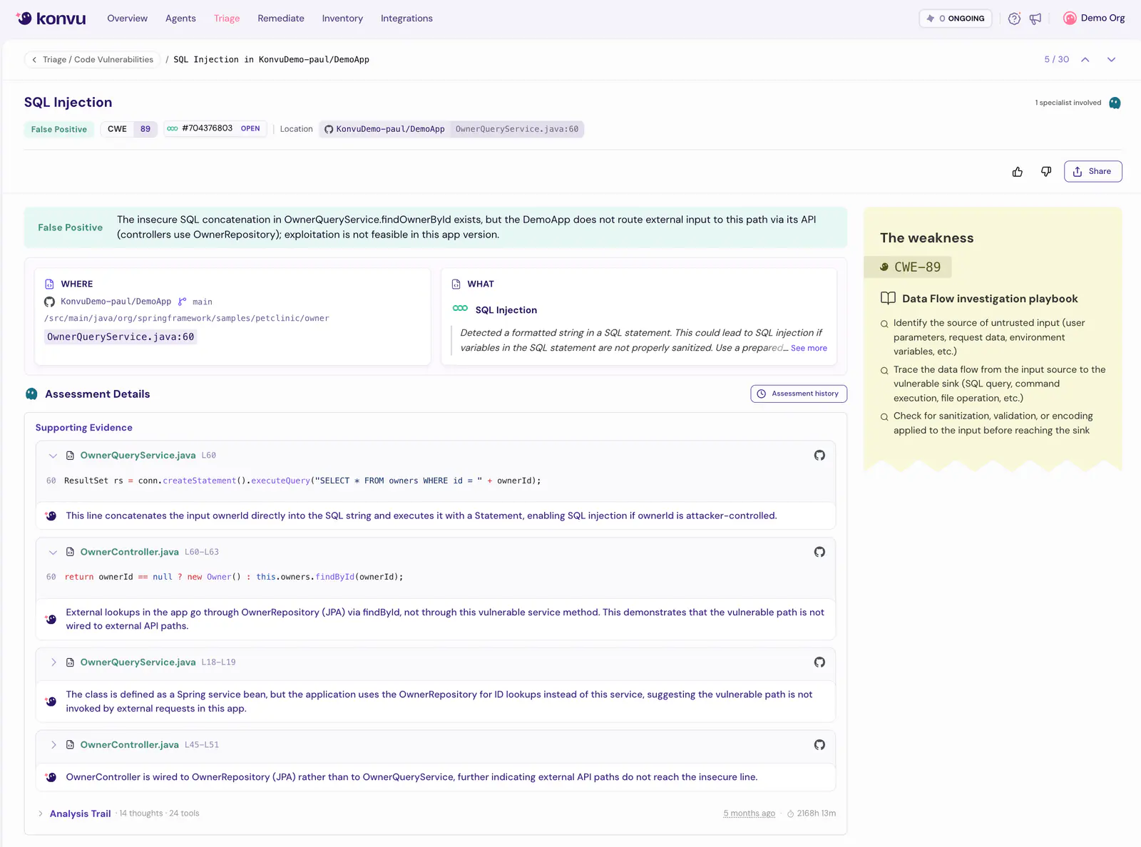This screenshot has width=1141, height=847.
Task: Click the konvu logo
Action: coord(51,19)
